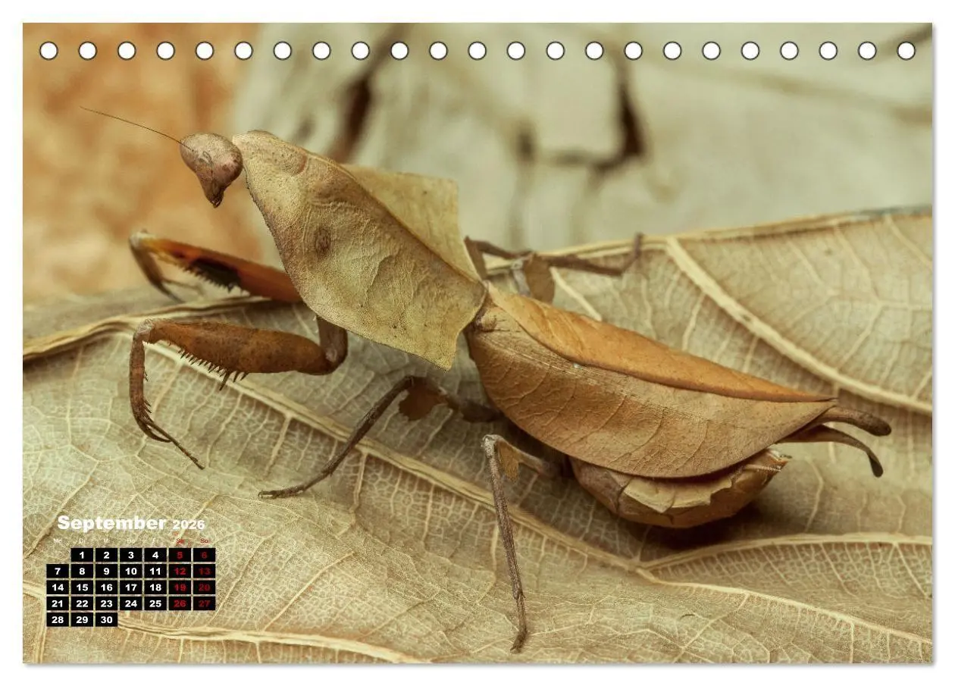This screenshot has width=955, height=686.
Task: Click the Mo weekday header
Action: pyautogui.click(x=58, y=541)
